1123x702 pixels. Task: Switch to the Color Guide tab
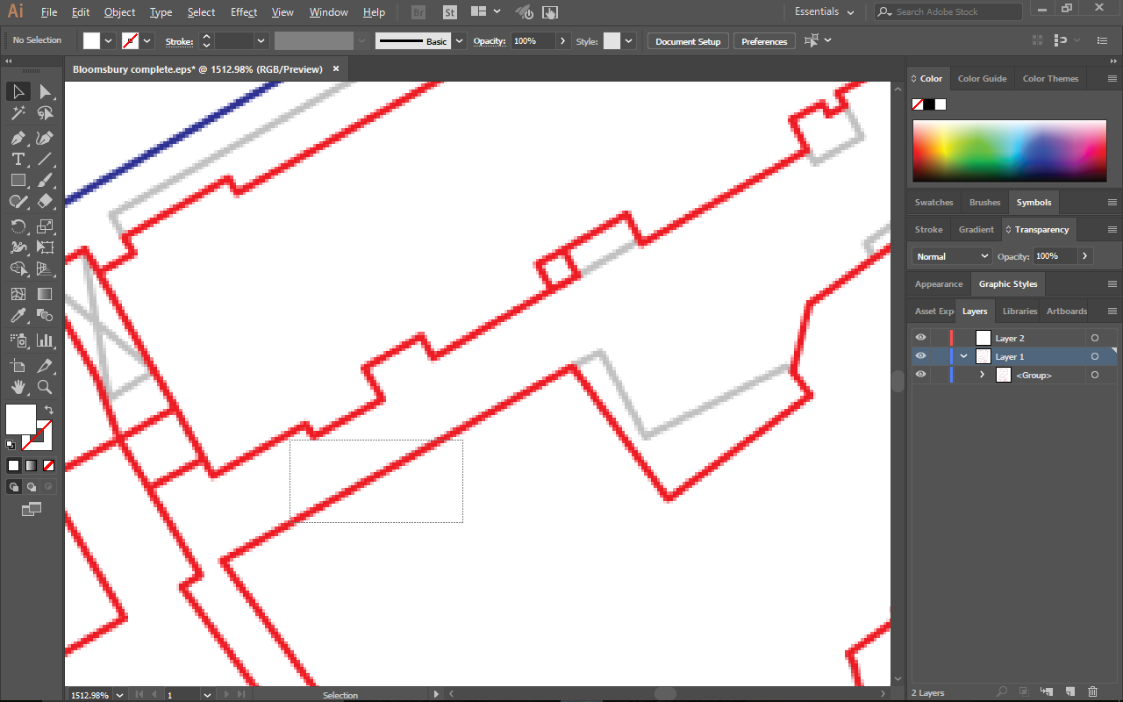pyautogui.click(x=982, y=79)
